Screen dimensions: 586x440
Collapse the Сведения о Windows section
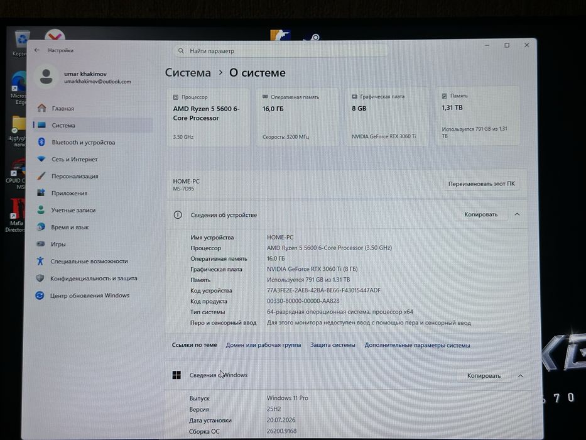tap(520, 376)
